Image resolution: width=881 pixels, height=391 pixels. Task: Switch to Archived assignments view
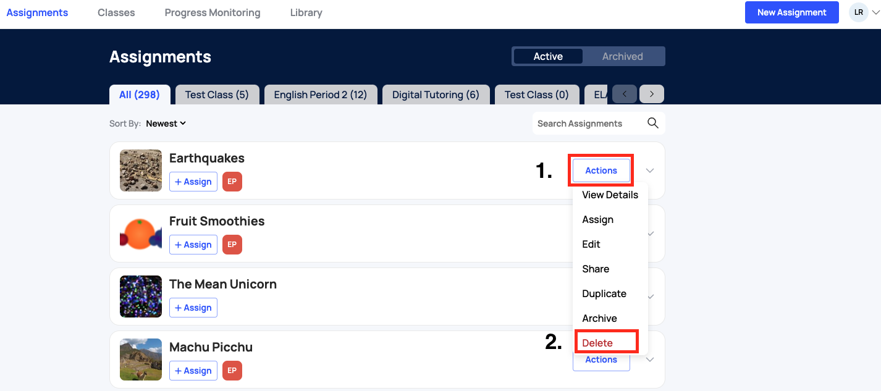pos(623,56)
